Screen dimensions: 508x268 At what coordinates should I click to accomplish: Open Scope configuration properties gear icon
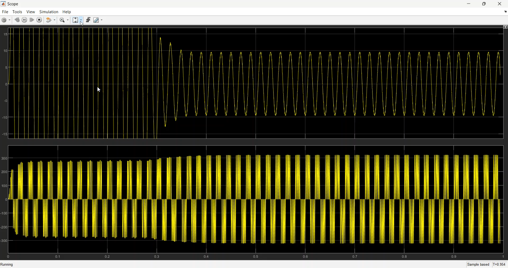[x=4, y=20]
